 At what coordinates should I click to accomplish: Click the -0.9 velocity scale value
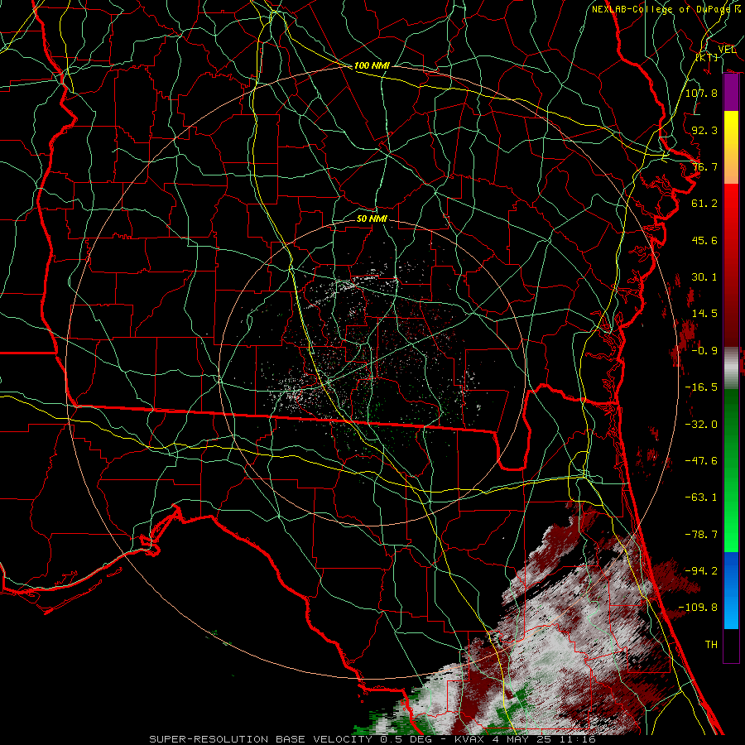[704, 351]
